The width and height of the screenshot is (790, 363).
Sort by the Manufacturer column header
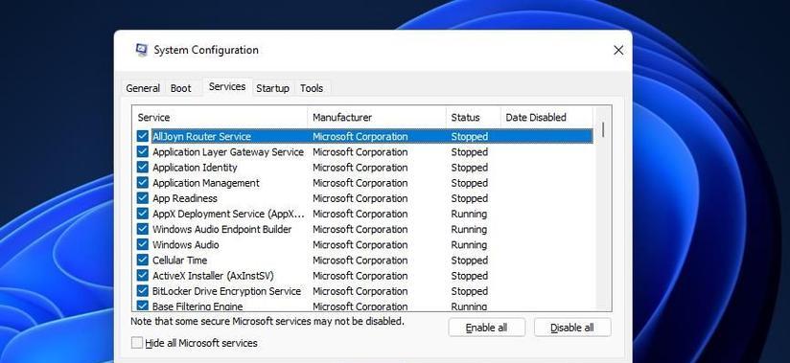pos(377,117)
